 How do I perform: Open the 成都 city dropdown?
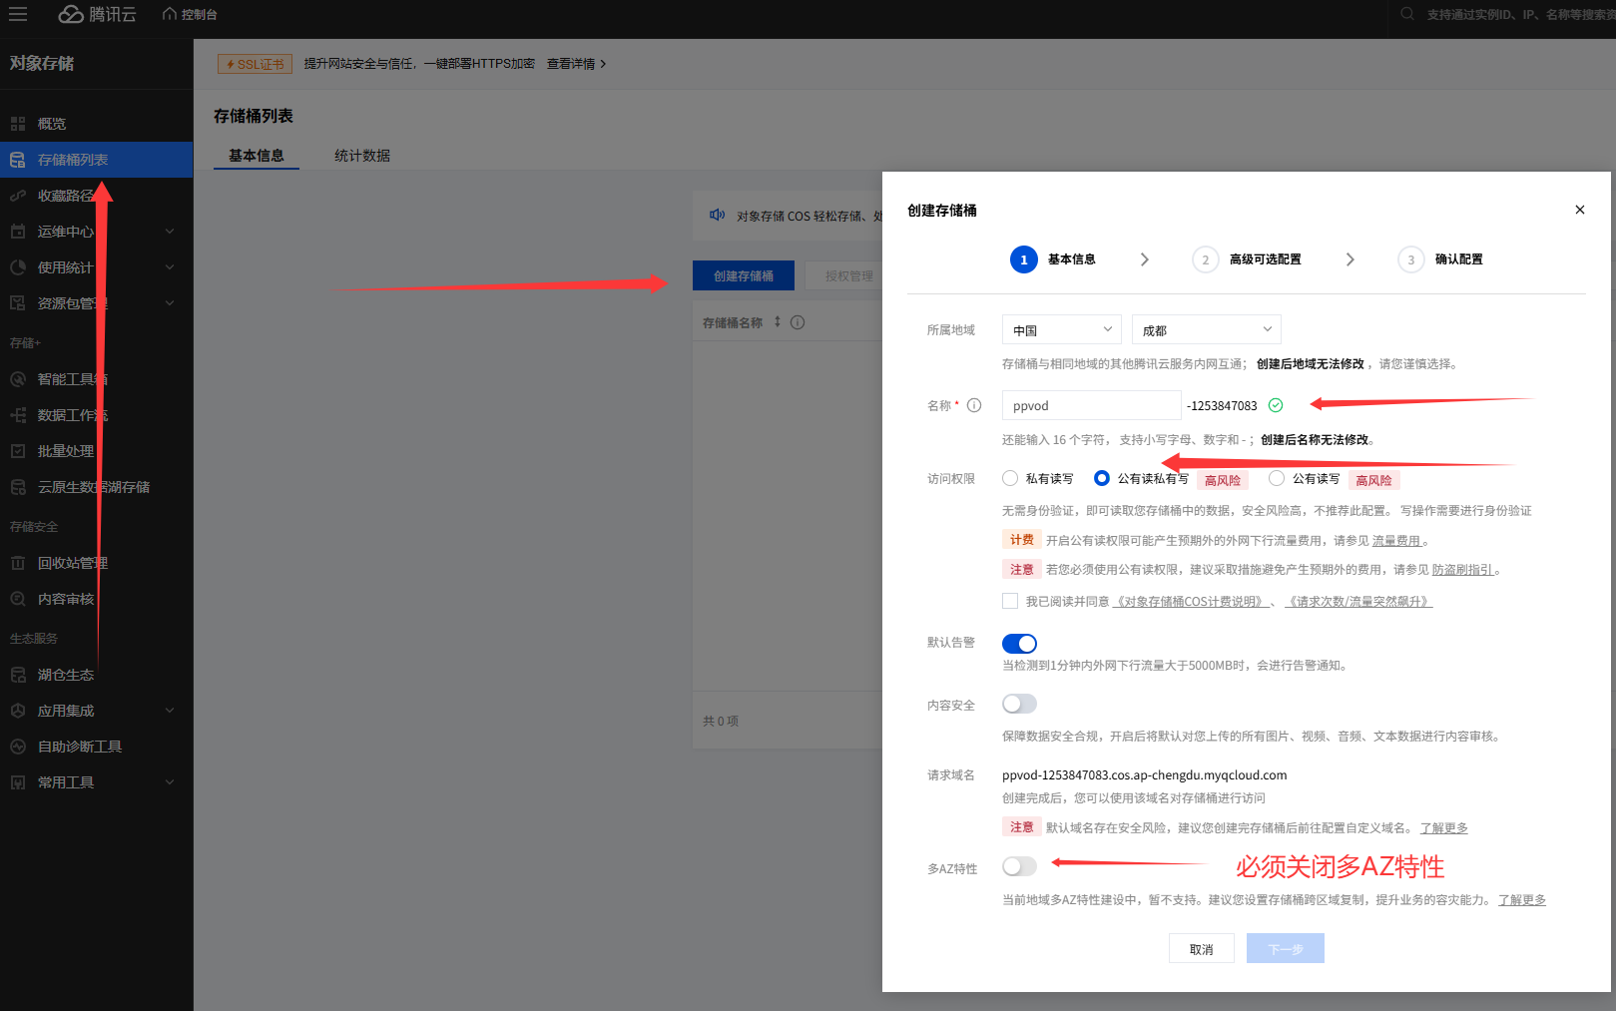pyautogui.click(x=1206, y=330)
